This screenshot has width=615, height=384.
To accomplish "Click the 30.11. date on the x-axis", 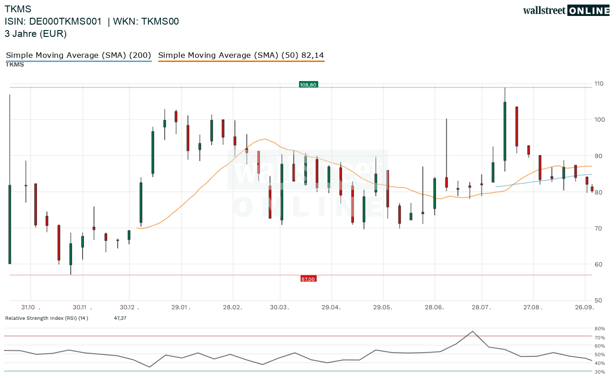I will coord(83,307).
